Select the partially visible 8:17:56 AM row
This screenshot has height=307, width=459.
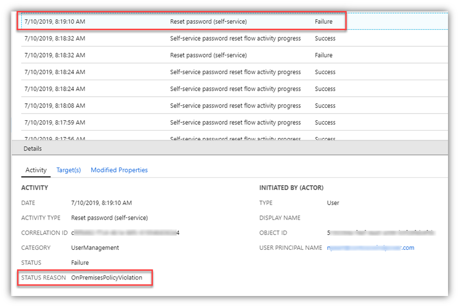coord(181,138)
